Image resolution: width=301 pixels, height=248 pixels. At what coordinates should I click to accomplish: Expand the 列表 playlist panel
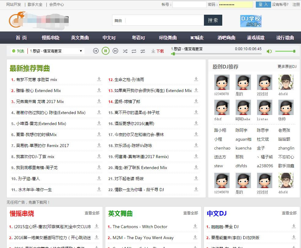point(18,51)
